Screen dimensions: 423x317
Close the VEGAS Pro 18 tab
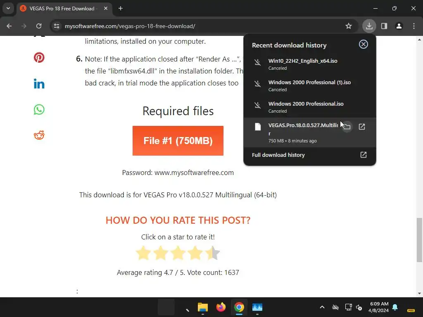point(106,8)
